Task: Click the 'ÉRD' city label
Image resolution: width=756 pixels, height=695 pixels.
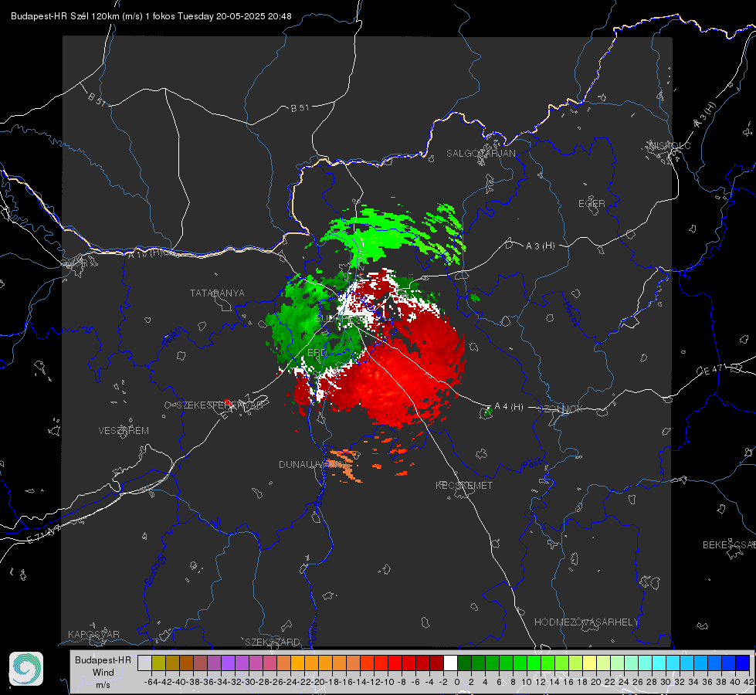Action: click(317, 353)
